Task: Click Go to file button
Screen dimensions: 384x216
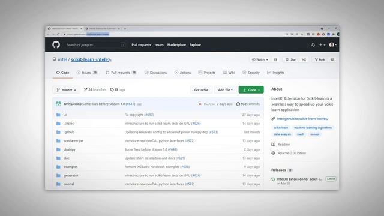Action: pyautogui.click(x=201, y=90)
